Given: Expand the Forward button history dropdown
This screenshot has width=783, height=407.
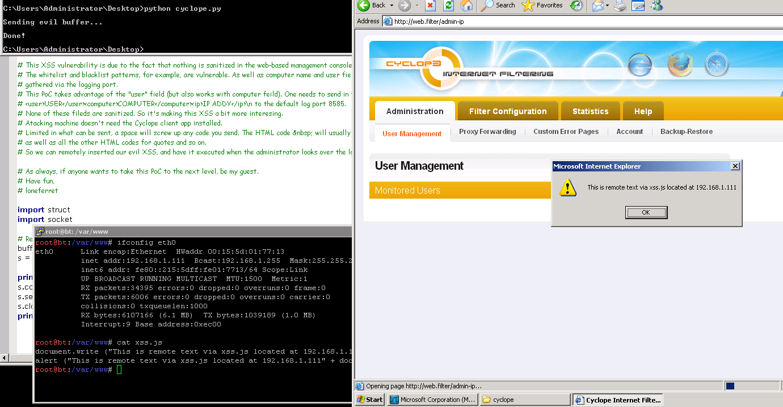Looking at the screenshot, I should 418,6.
